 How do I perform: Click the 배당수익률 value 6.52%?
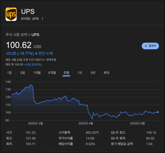[90, 144]
